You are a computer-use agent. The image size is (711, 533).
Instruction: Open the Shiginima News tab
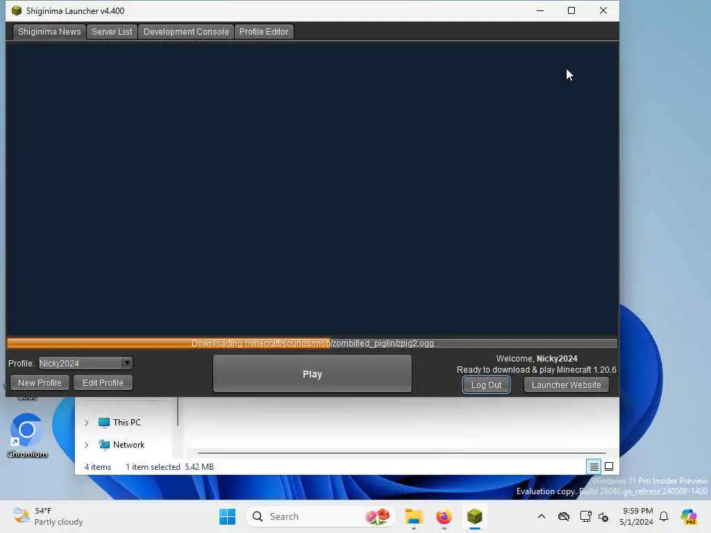coord(49,32)
